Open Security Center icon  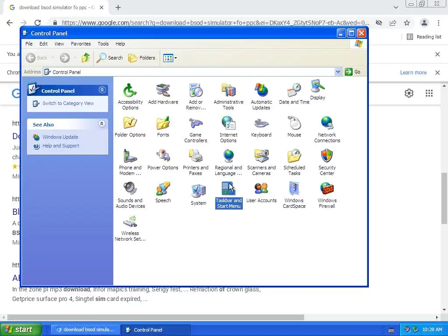327,162
